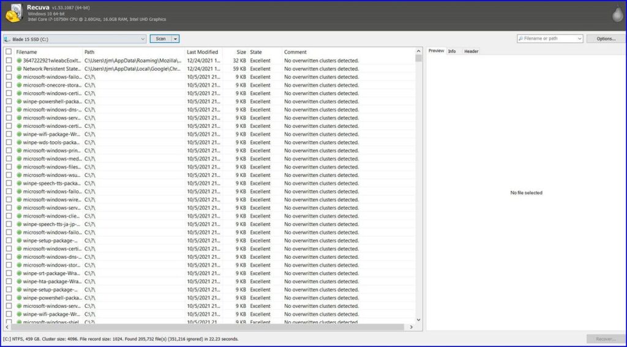Click green dot beside winpe-speech-tts-ja-jp entry

click(x=19, y=224)
